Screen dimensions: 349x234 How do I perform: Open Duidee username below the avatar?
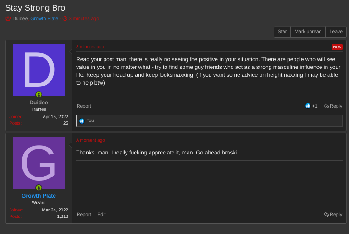point(39,103)
